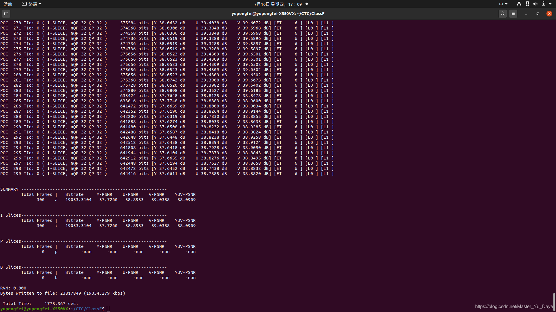Viewport: 556px width, 312px height.
Task: Open the 活动 Activities overview
Action: [x=8, y=4]
